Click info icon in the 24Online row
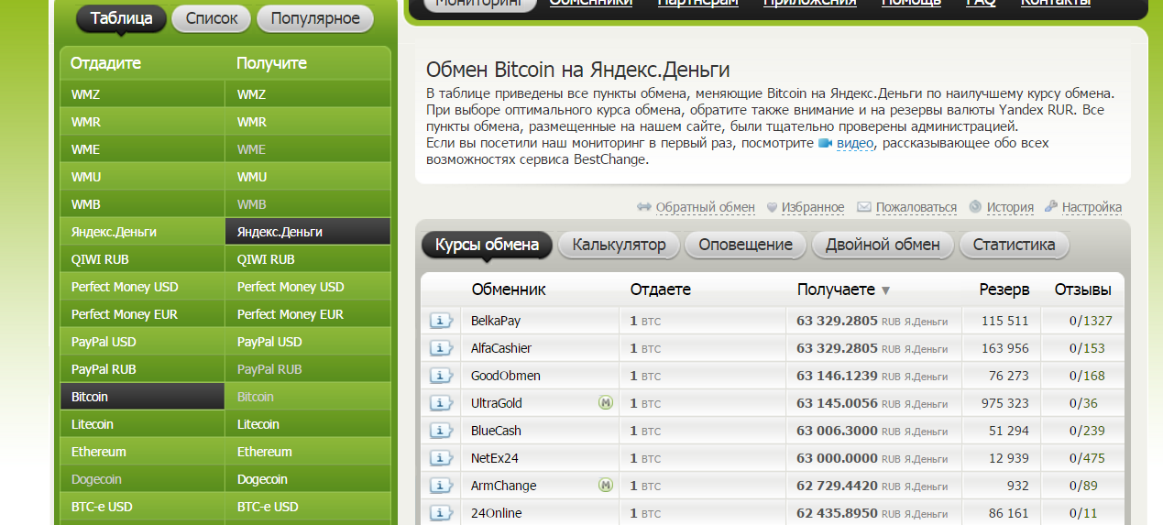 [x=441, y=513]
